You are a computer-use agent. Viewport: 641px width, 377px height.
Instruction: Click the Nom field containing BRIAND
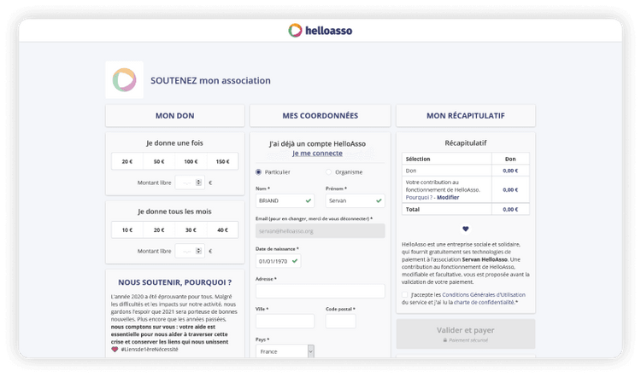click(285, 200)
